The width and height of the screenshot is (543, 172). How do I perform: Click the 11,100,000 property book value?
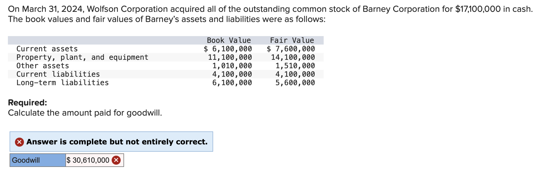pos(230,57)
